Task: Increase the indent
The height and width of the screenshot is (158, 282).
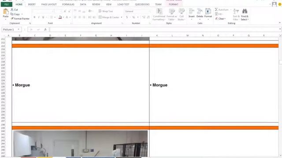Action: pyautogui.click(x=94, y=17)
